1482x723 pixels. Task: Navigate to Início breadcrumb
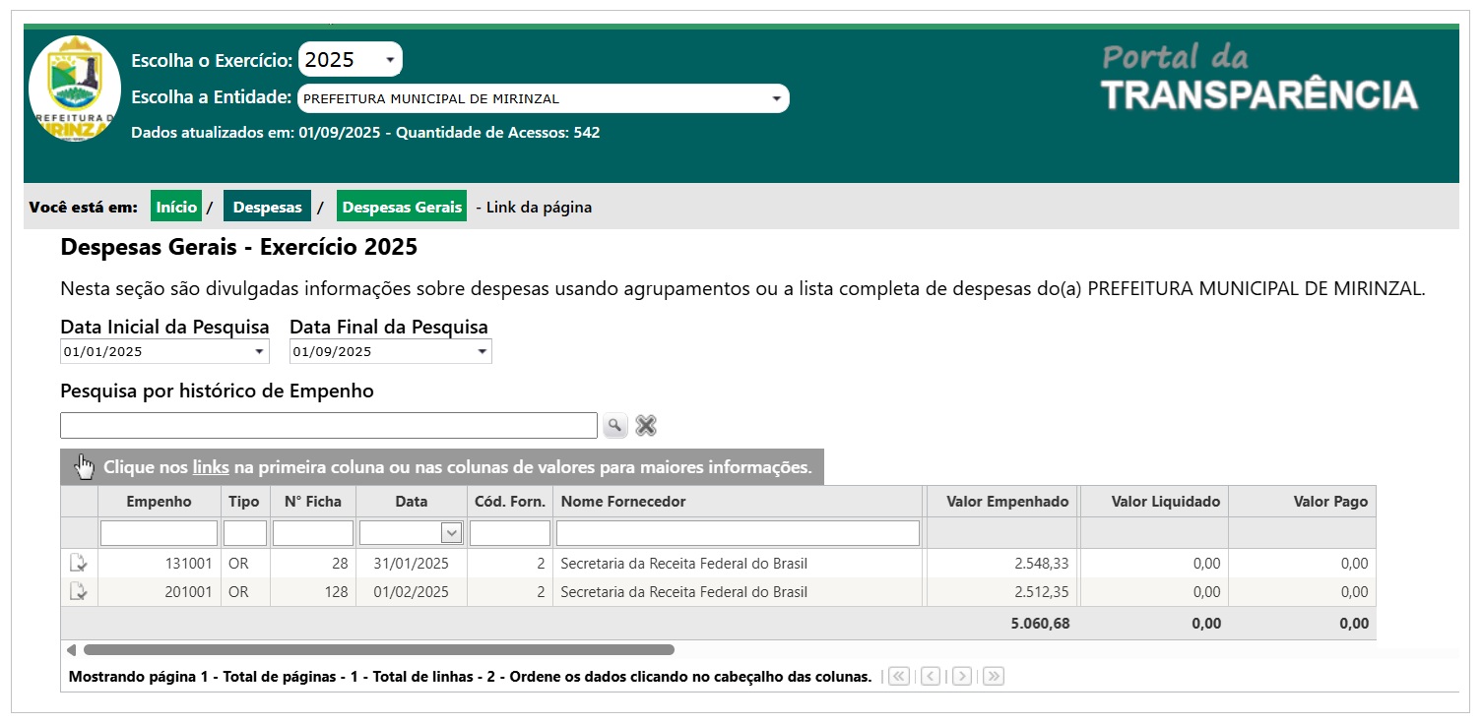tap(176, 207)
